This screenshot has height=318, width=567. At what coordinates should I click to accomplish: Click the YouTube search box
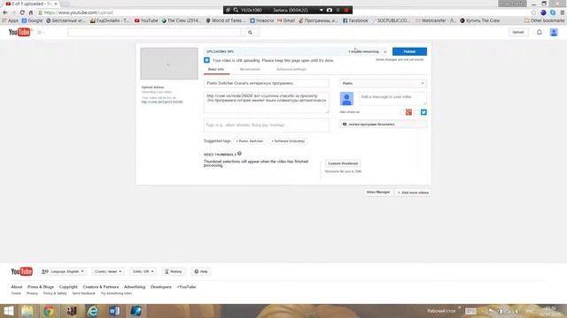(154, 33)
